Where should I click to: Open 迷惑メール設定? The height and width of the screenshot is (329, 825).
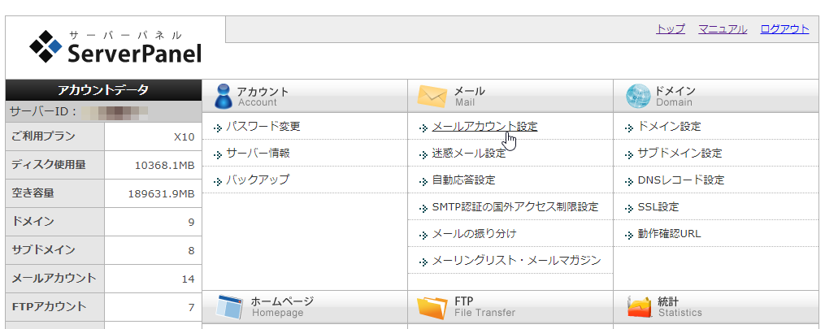469,153
